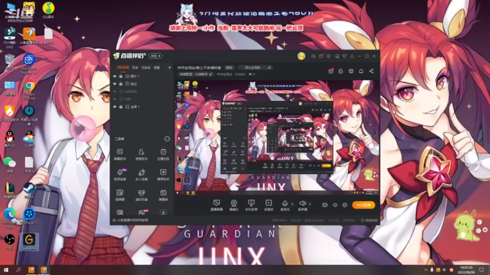Open the gift box icon with red badge

coord(331,71)
